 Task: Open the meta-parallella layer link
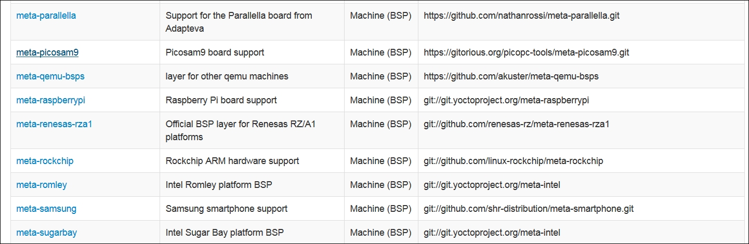click(x=46, y=16)
